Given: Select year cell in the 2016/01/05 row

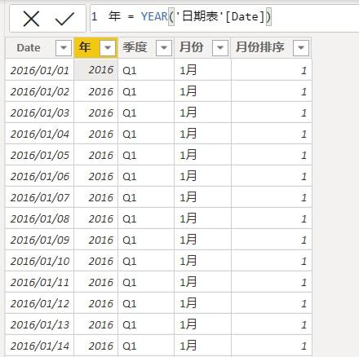Looking at the screenshot, I should pyautogui.click(x=96, y=155).
